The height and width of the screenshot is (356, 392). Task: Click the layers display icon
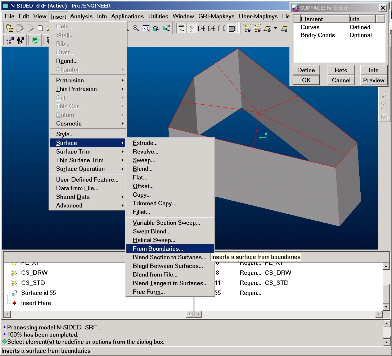click(181, 28)
